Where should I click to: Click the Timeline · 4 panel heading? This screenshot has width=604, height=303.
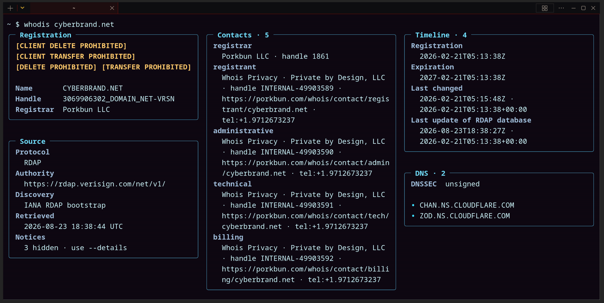point(441,35)
